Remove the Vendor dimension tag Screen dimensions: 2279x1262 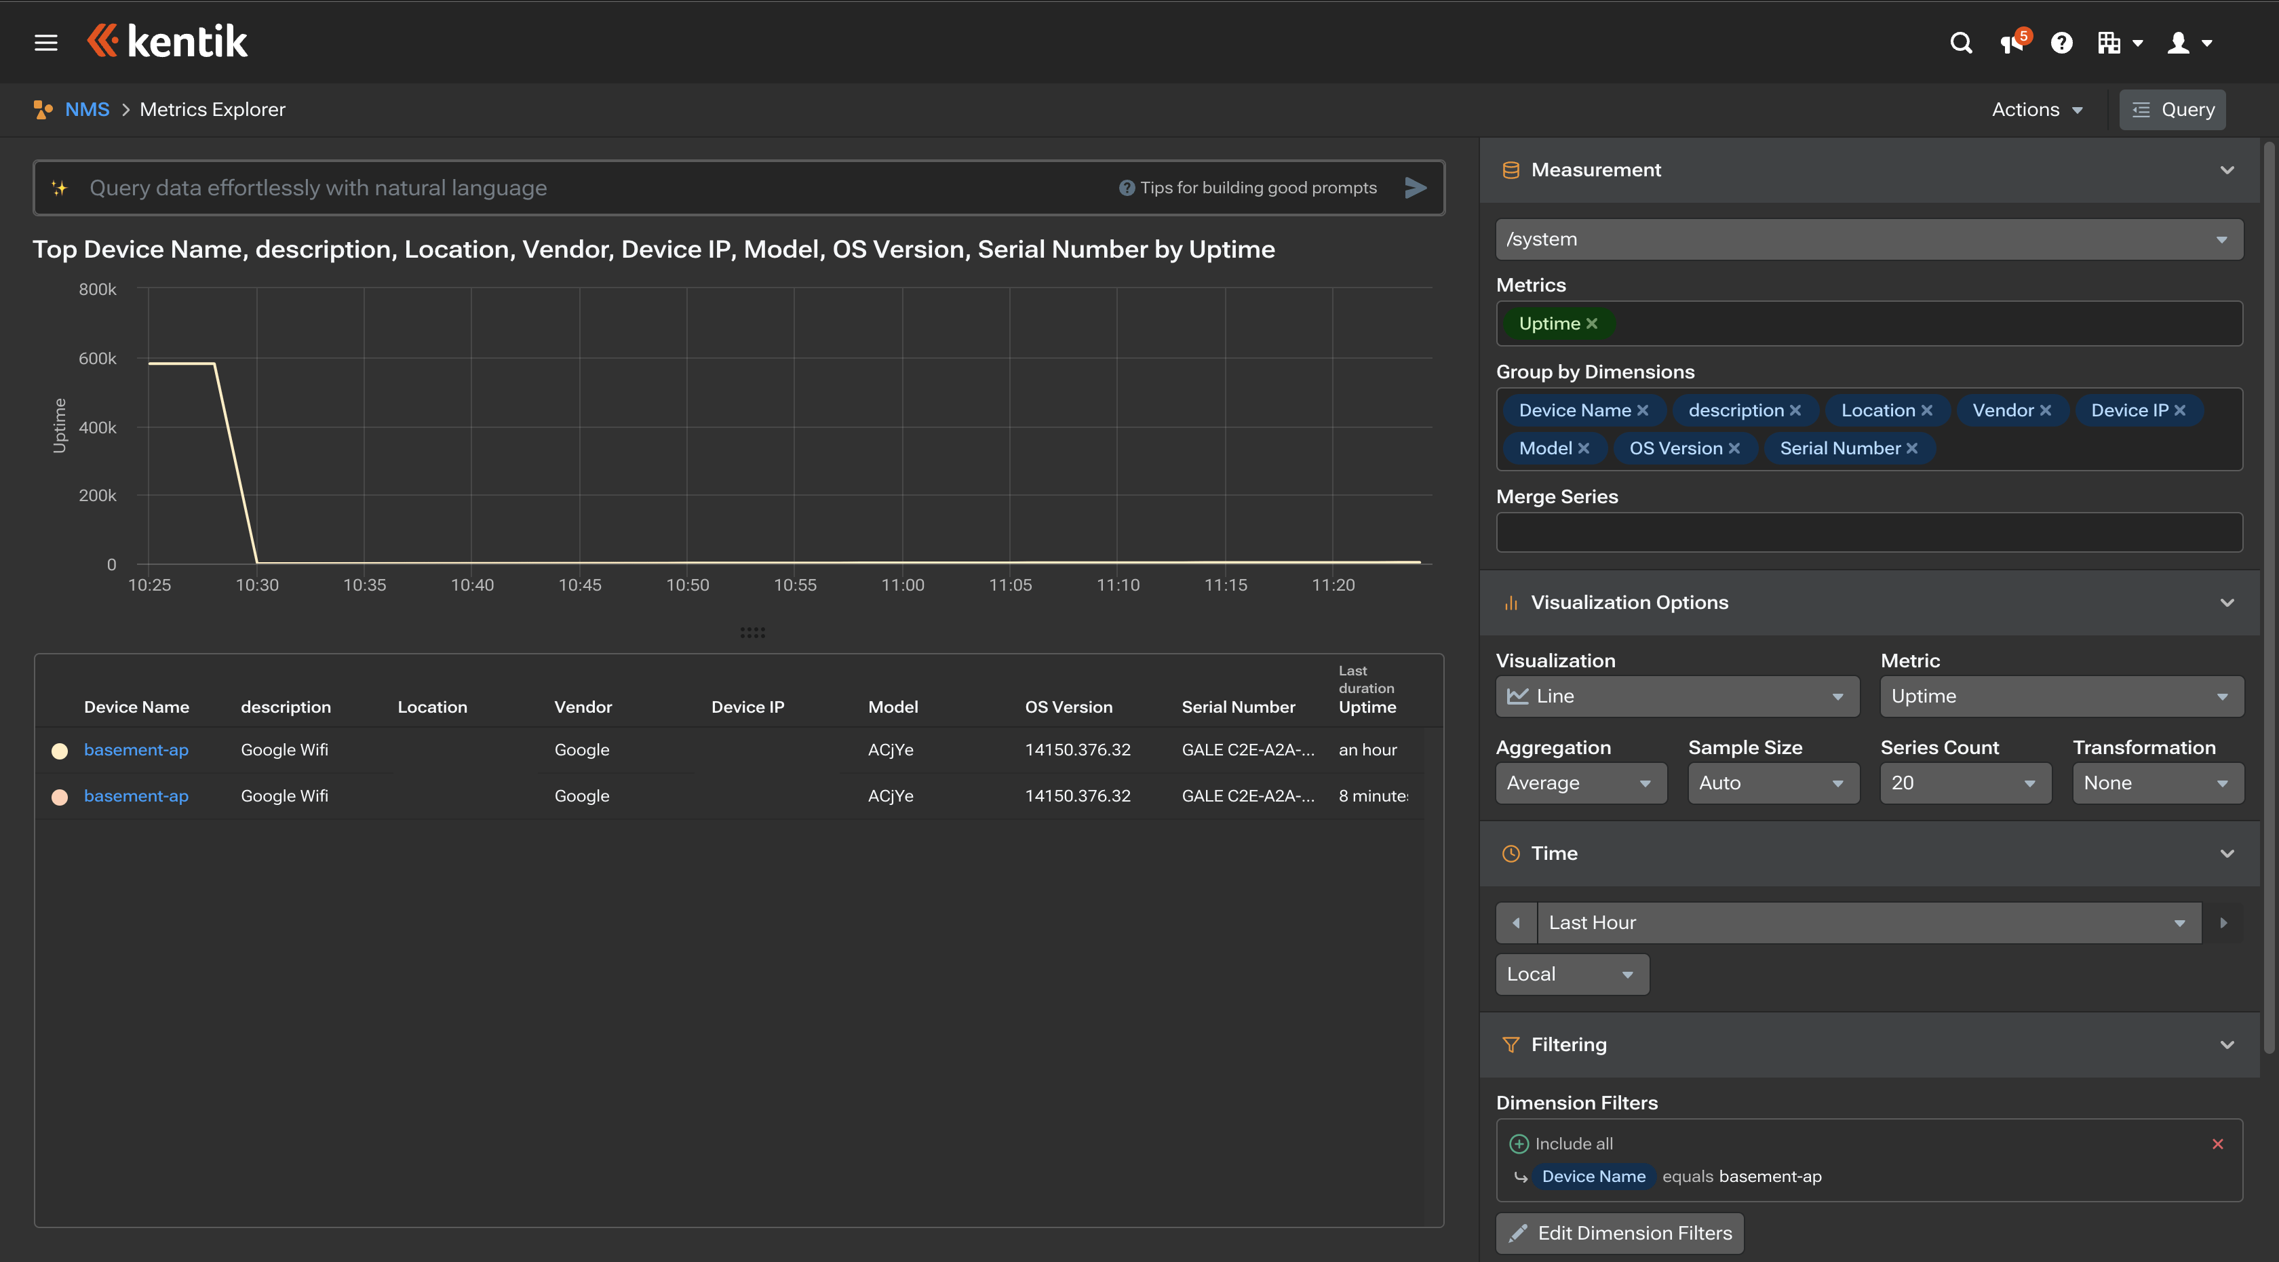pos(2046,410)
